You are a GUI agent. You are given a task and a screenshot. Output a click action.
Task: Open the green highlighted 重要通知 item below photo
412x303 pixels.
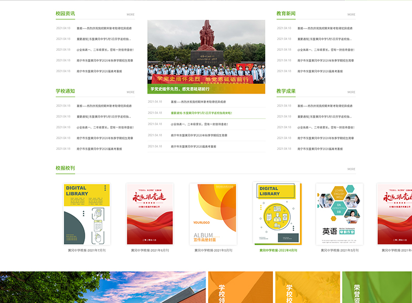click(x=201, y=113)
